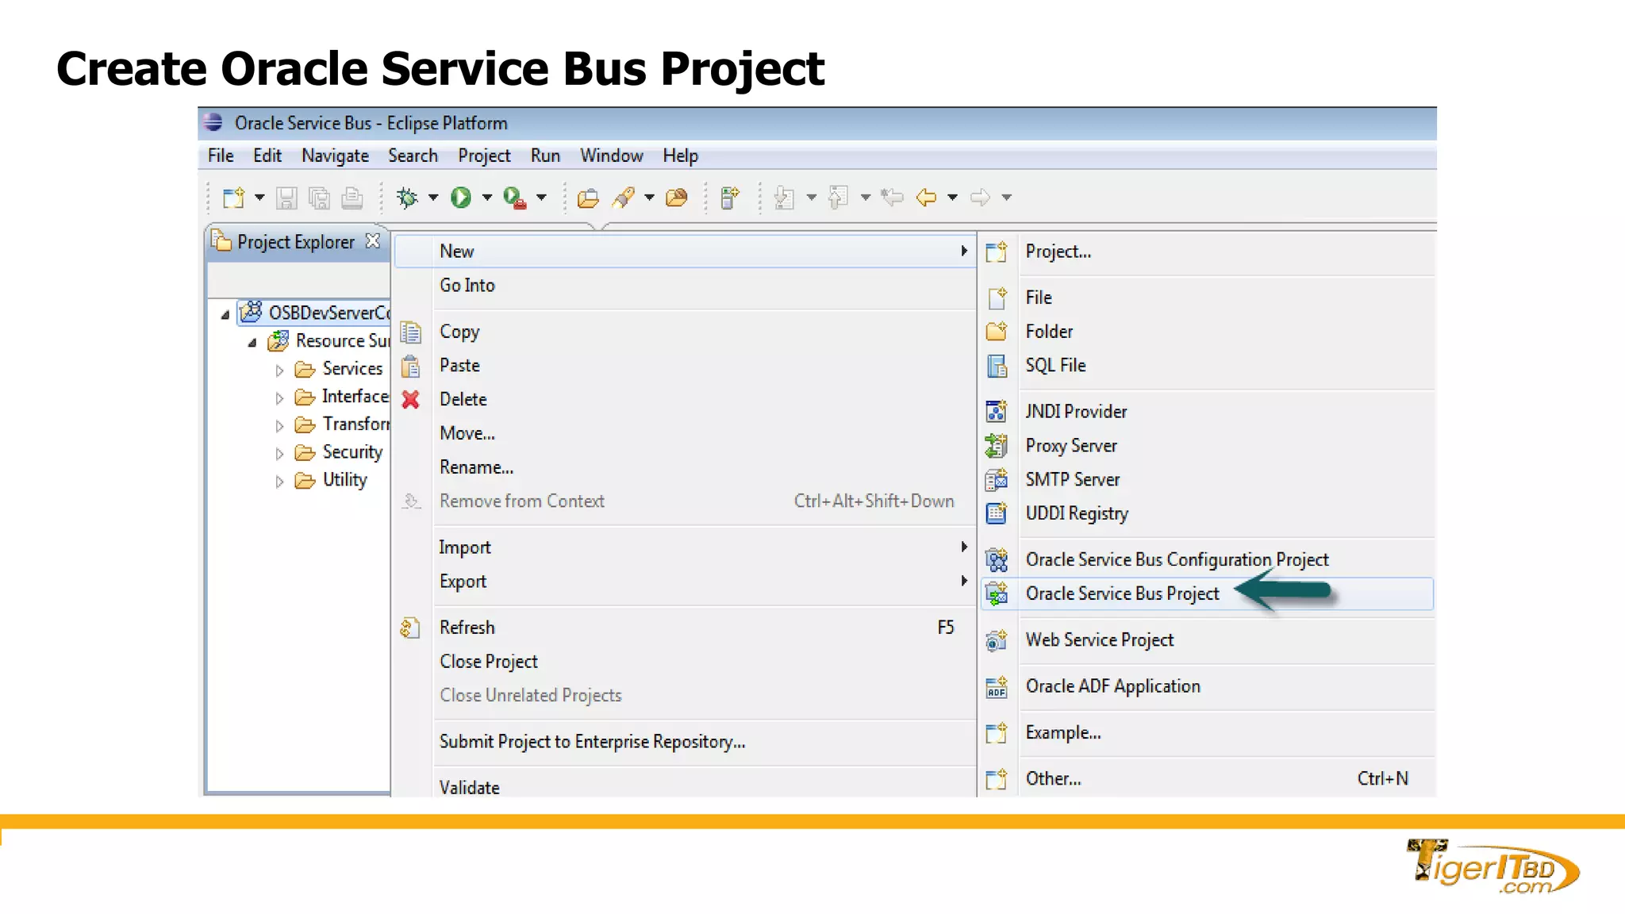Open the Search icon dropdown arrow
The image size is (1625, 914).
pyautogui.click(x=649, y=198)
